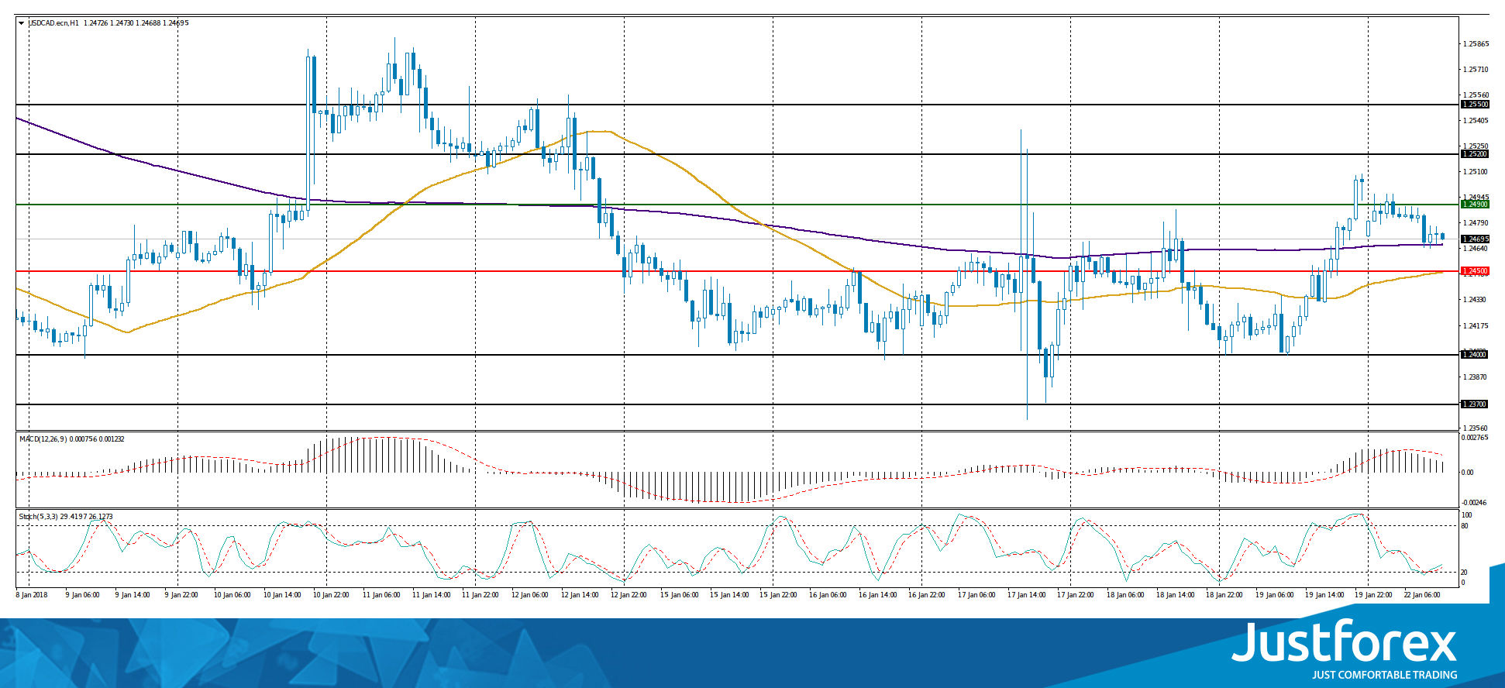
Task: Click the current price label 1.24695
Action: pos(1475,239)
